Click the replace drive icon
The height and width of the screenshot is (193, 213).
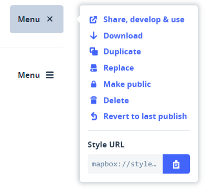(x=93, y=68)
